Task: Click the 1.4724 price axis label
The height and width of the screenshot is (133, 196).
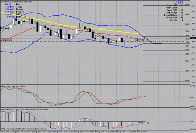Action: point(193,29)
